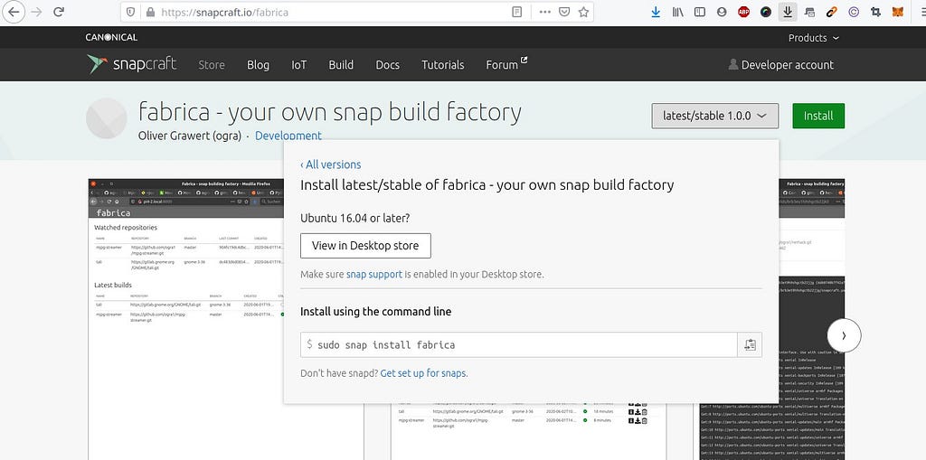Click the 'Ubuntu 16.04 or later?' text
Image resolution: width=926 pixels, height=460 pixels.
[x=354, y=219]
